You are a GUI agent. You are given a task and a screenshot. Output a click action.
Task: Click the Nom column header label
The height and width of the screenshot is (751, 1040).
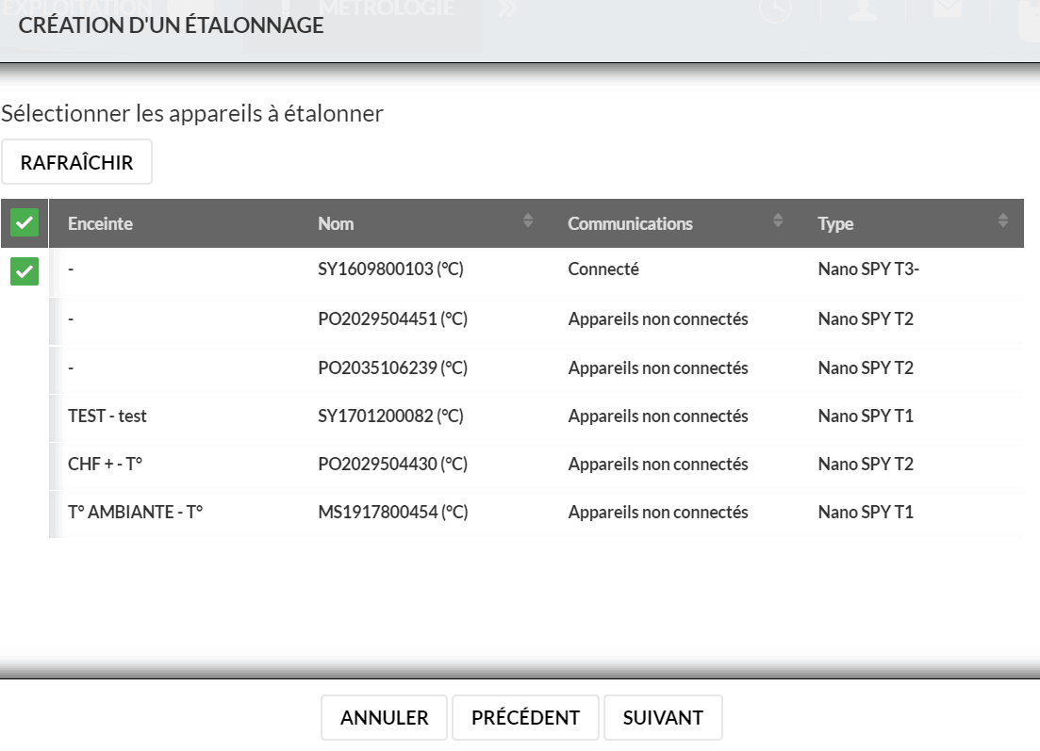(x=336, y=223)
